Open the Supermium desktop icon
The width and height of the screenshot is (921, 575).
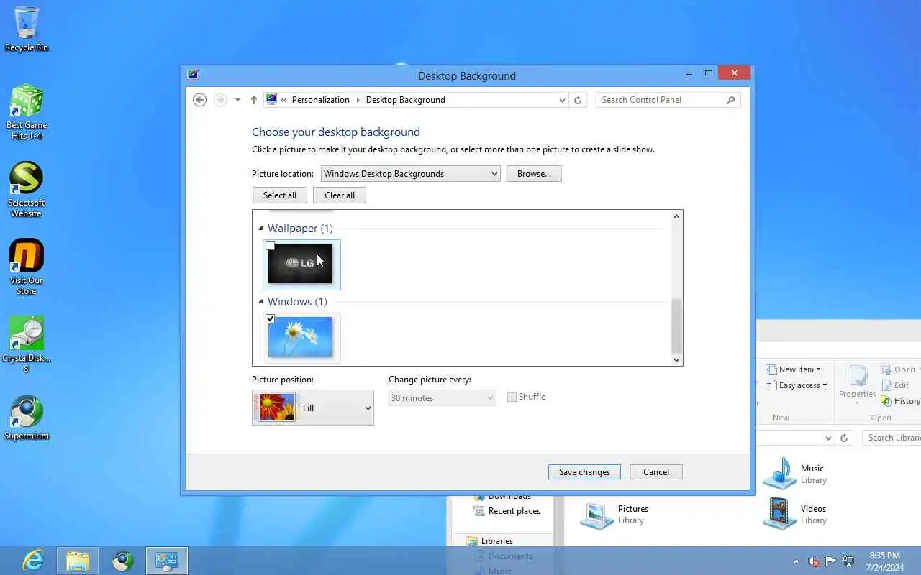coord(27,417)
